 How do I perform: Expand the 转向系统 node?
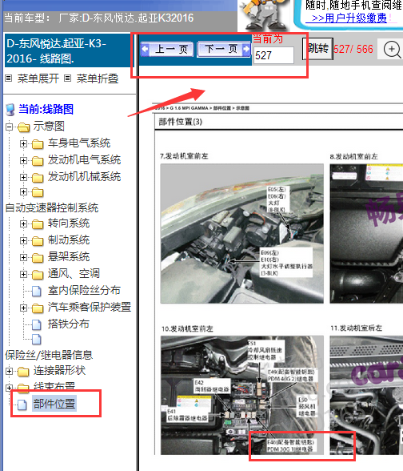23,223
